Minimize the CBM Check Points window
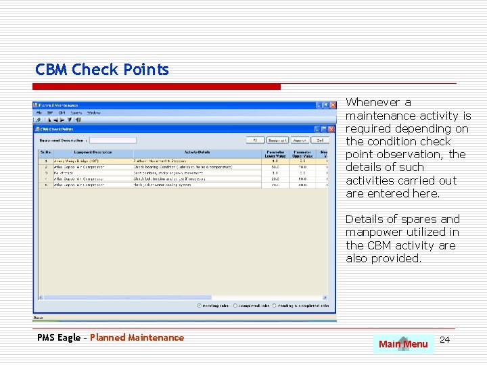Viewport: 487px width, 365px height. coord(317,129)
